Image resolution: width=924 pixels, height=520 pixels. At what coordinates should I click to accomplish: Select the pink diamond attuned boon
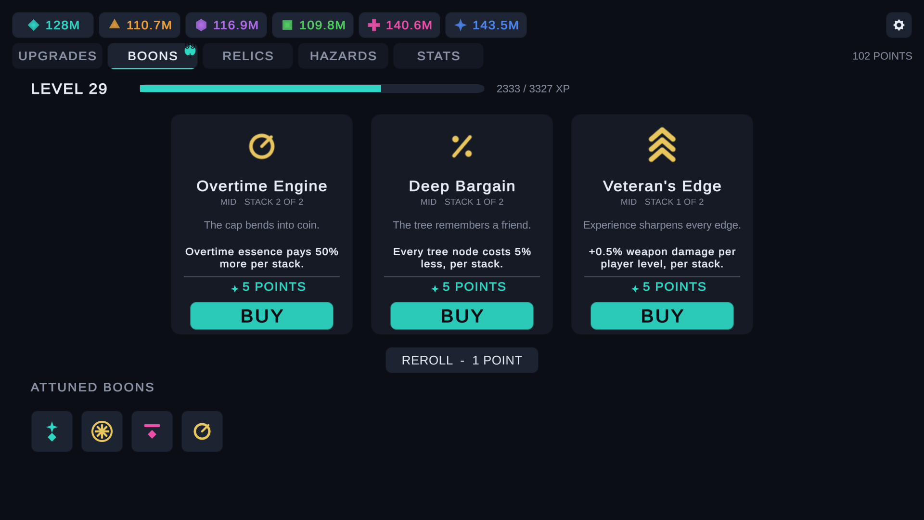point(152,431)
